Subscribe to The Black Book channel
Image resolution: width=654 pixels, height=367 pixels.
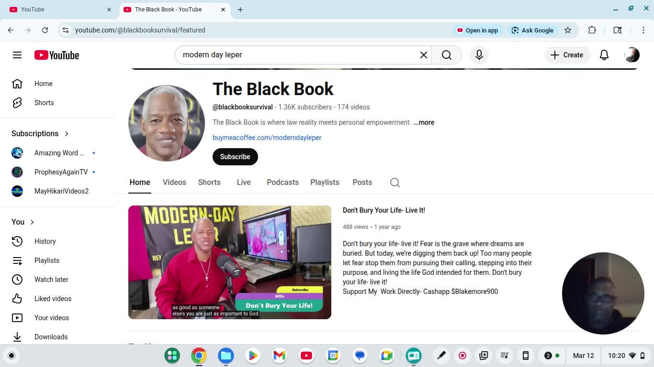tap(235, 157)
